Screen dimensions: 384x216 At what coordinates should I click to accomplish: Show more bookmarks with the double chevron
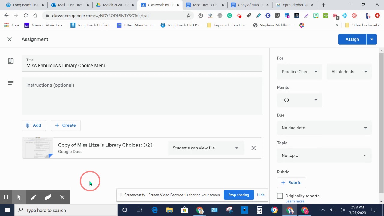pyautogui.click(x=337, y=25)
